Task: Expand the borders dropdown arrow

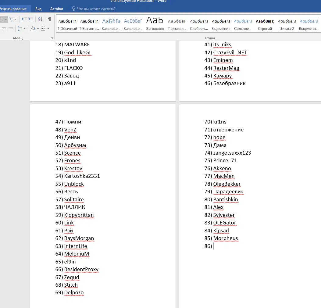Action: pyautogui.click(x=48, y=29)
